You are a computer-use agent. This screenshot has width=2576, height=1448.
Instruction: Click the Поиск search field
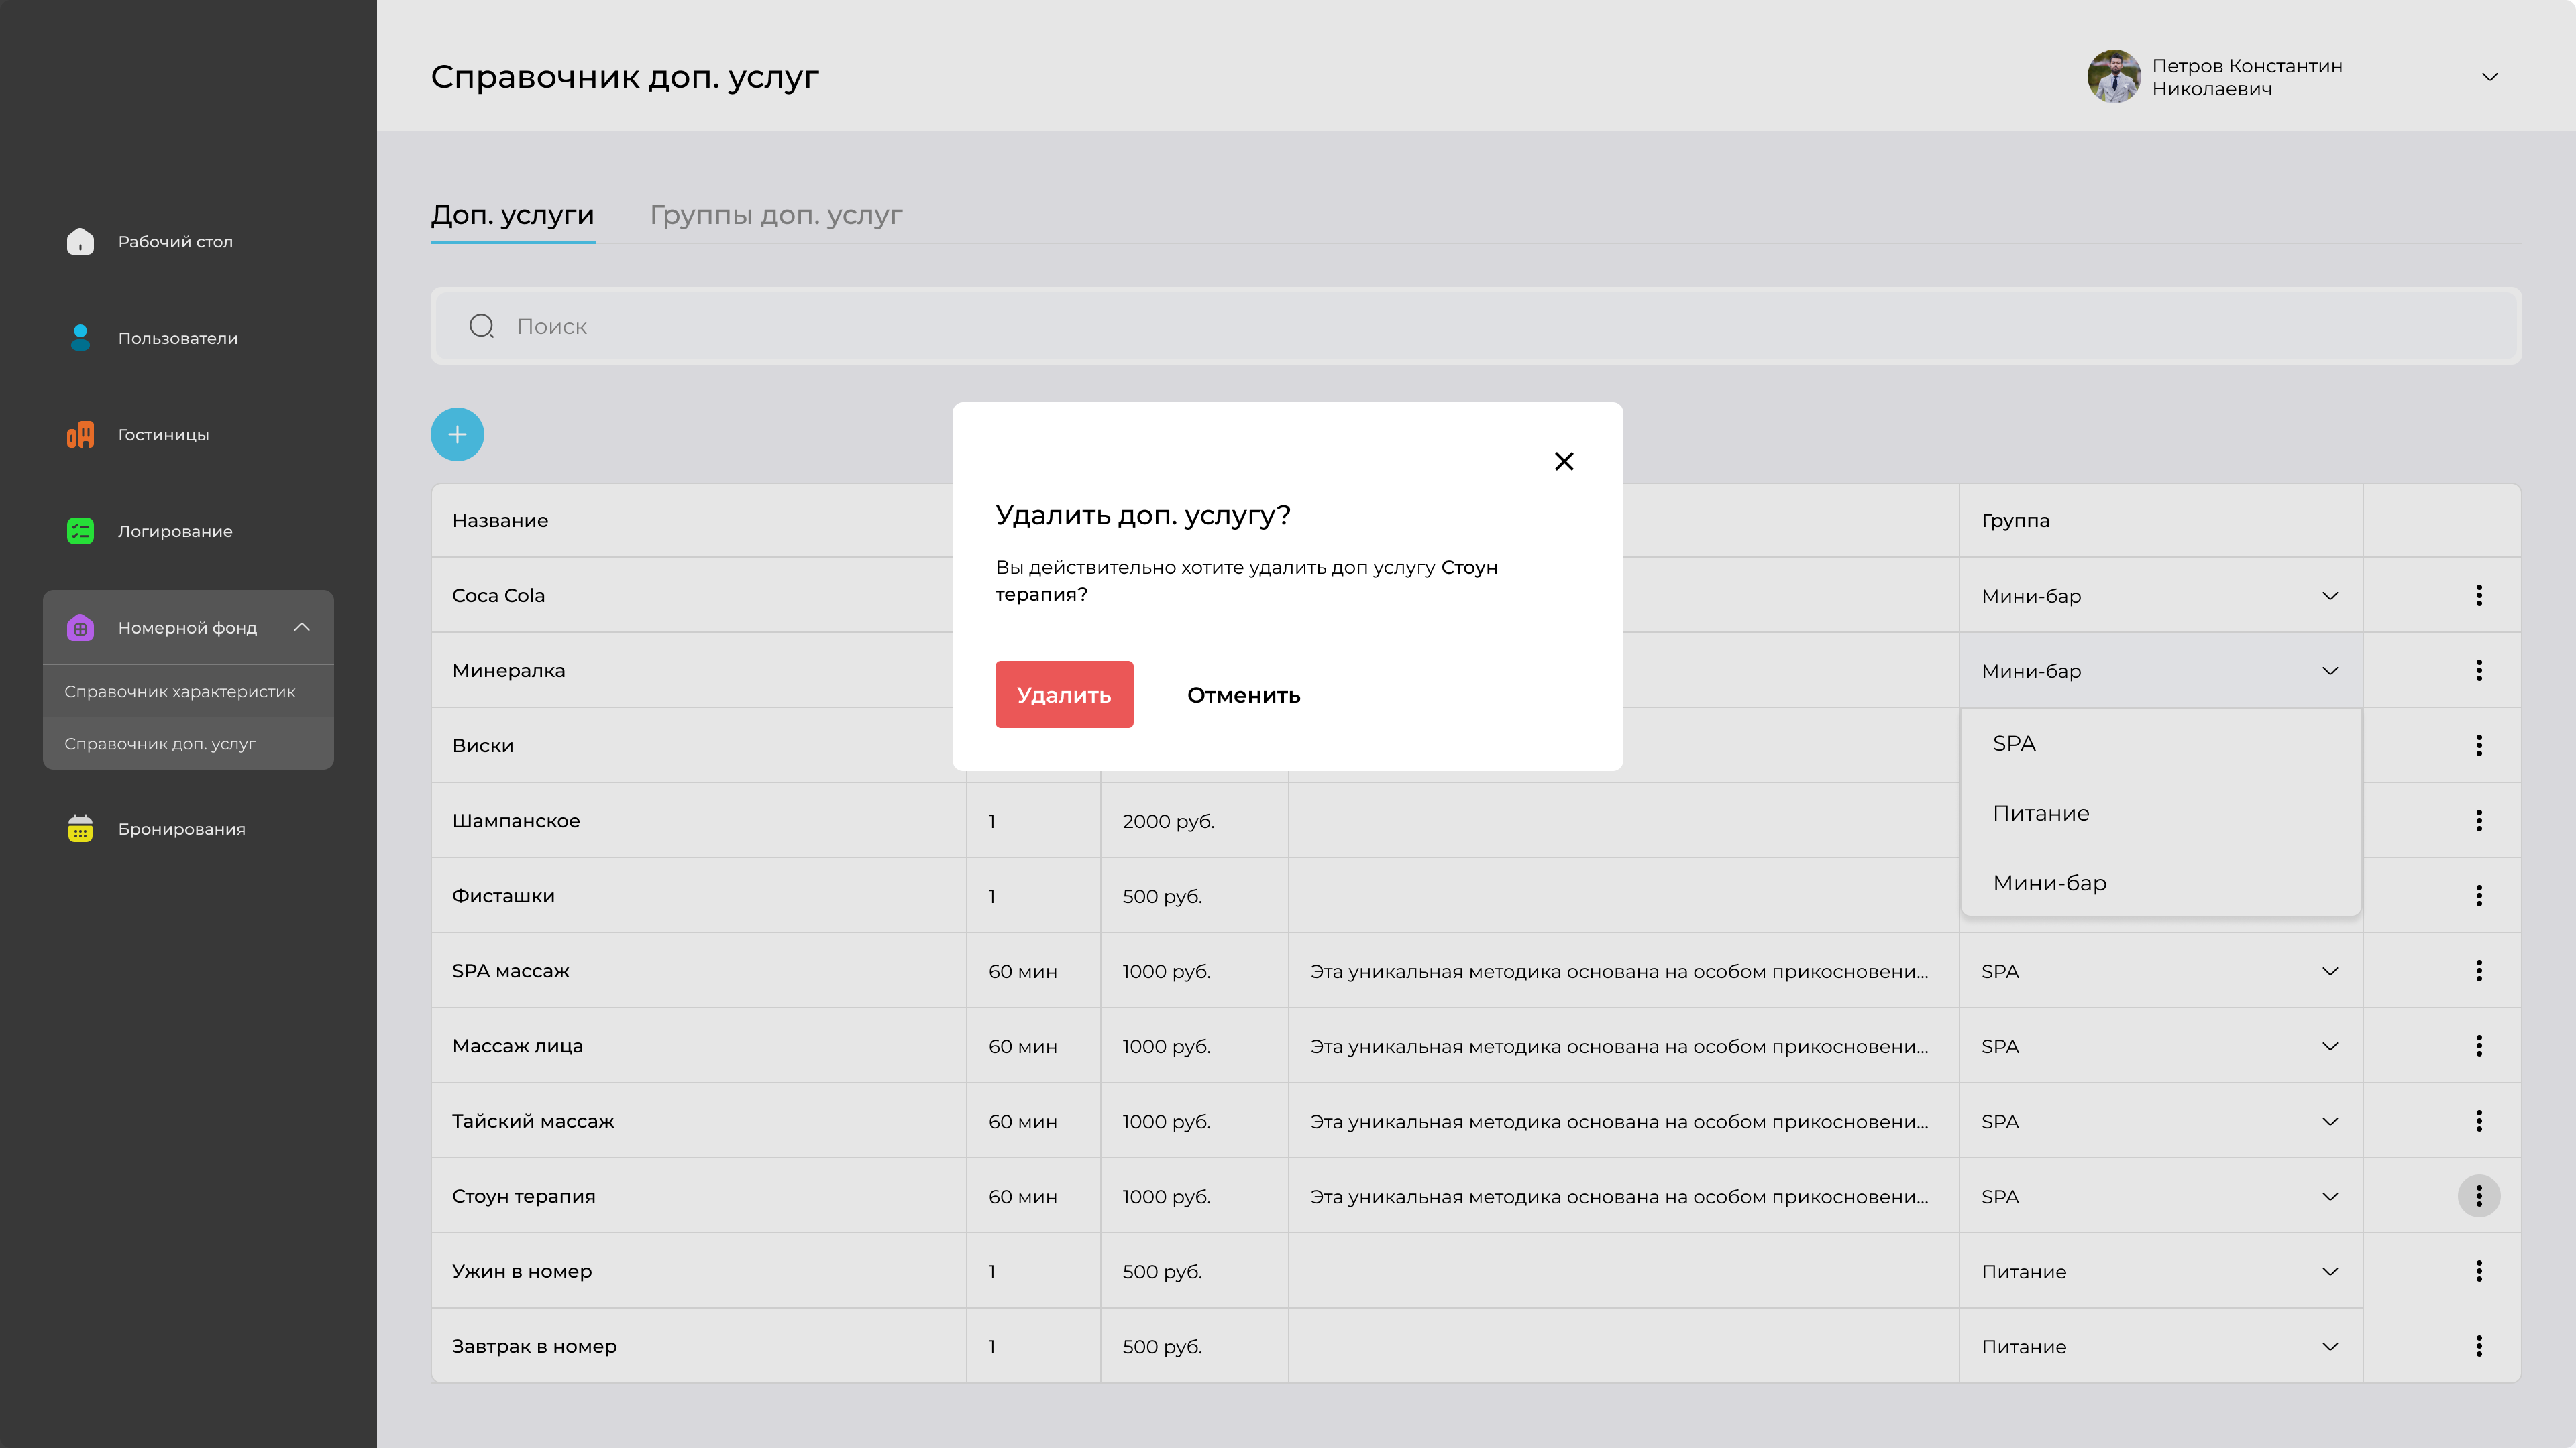(x=1476, y=326)
